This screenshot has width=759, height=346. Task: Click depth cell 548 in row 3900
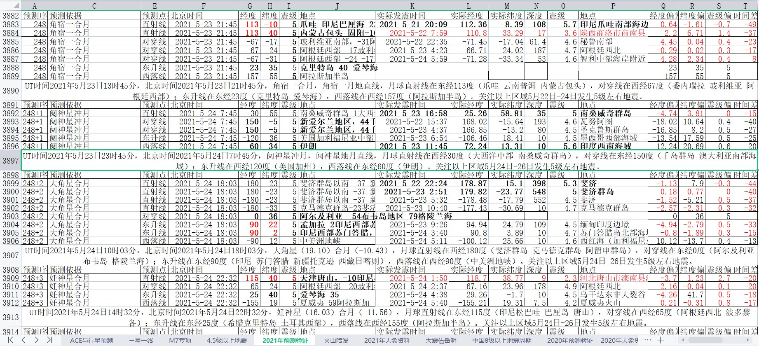click(x=536, y=192)
